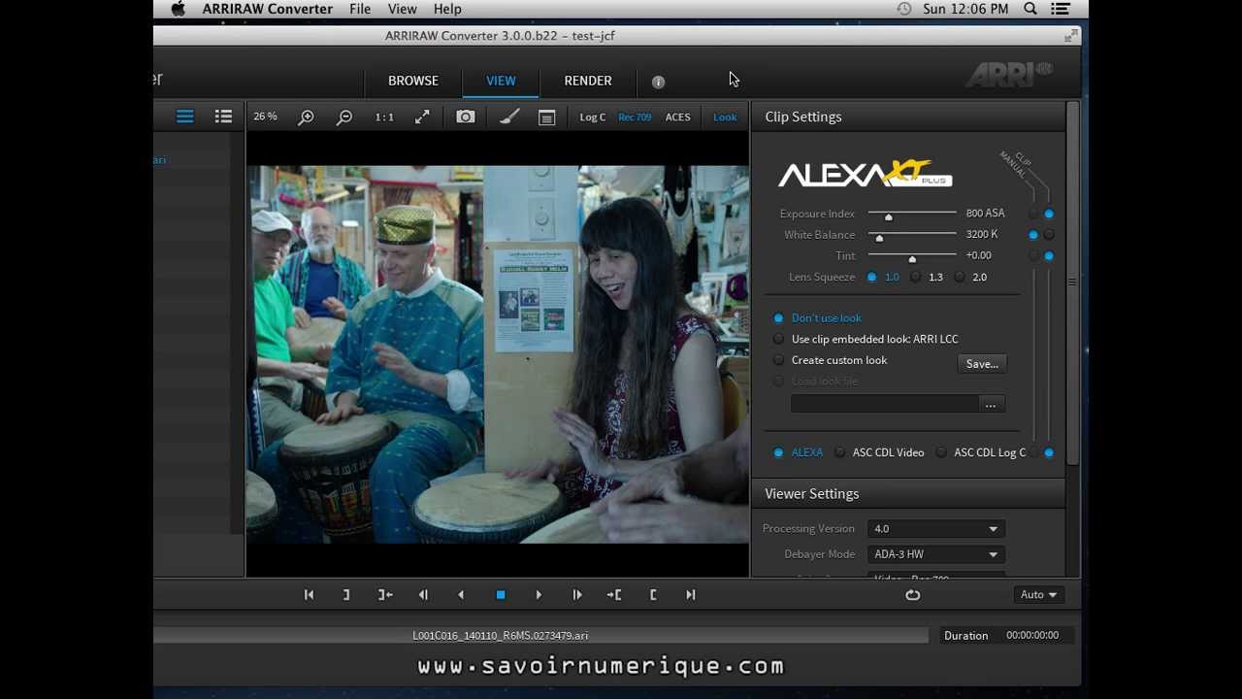Image resolution: width=1242 pixels, height=699 pixels.
Task: Go to the in-point marker
Action: (x=614, y=595)
